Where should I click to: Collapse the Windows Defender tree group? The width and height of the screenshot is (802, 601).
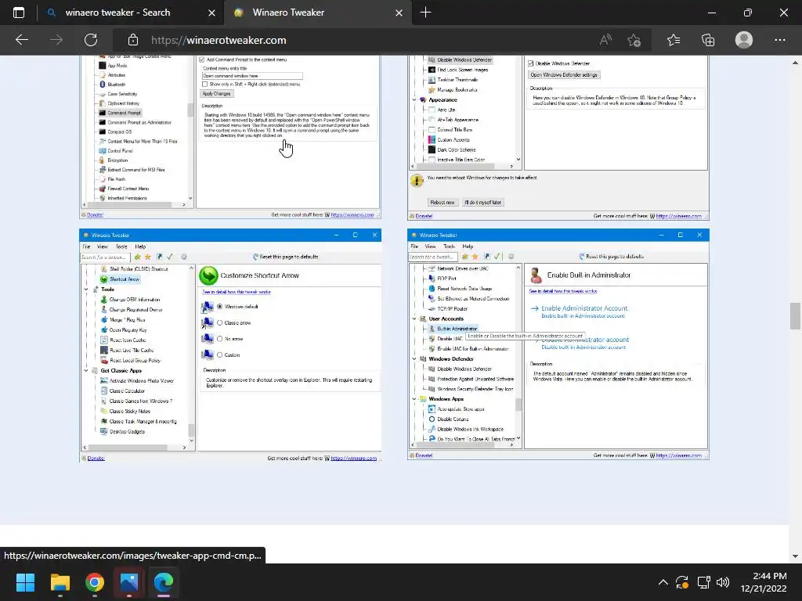[x=414, y=358]
